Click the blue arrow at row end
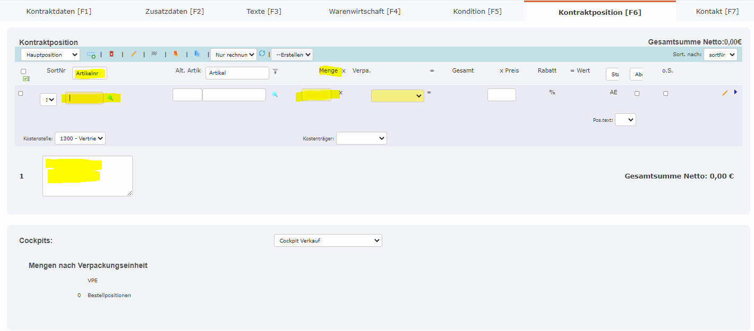Screen dimensions: 754x331 click(735, 92)
